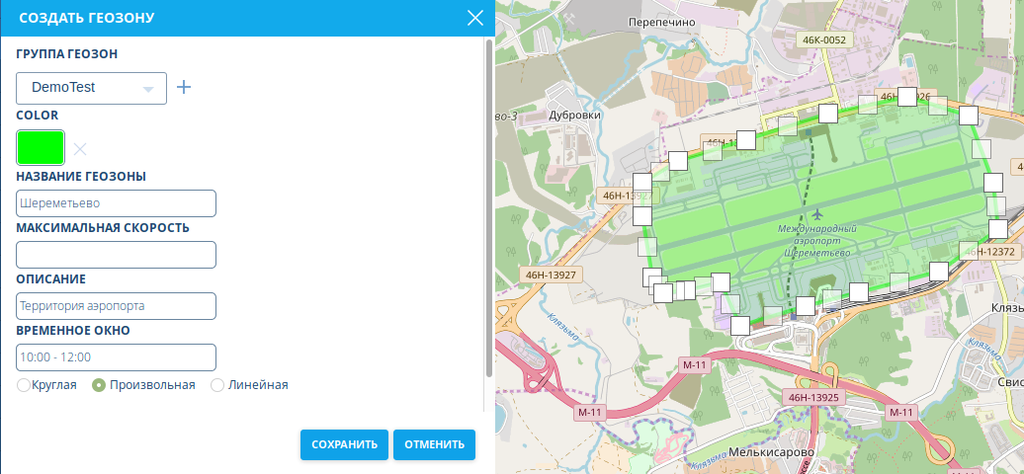Image resolution: width=1024 pixels, height=474 pixels.
Task: Click the dialog's vertical scrollbar
Action: (x=488, y=207)
